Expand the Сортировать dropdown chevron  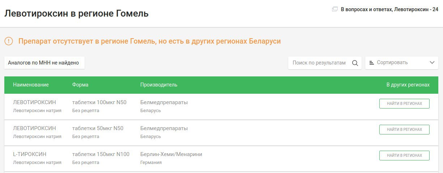pos(432,63)
